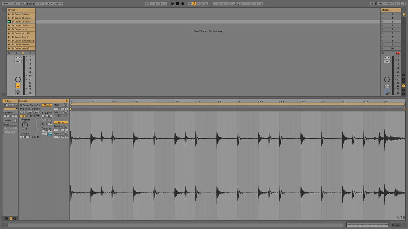Click the Rev. reverse sample button
This screenshot has height=229, width=408.
coord(36,112)
